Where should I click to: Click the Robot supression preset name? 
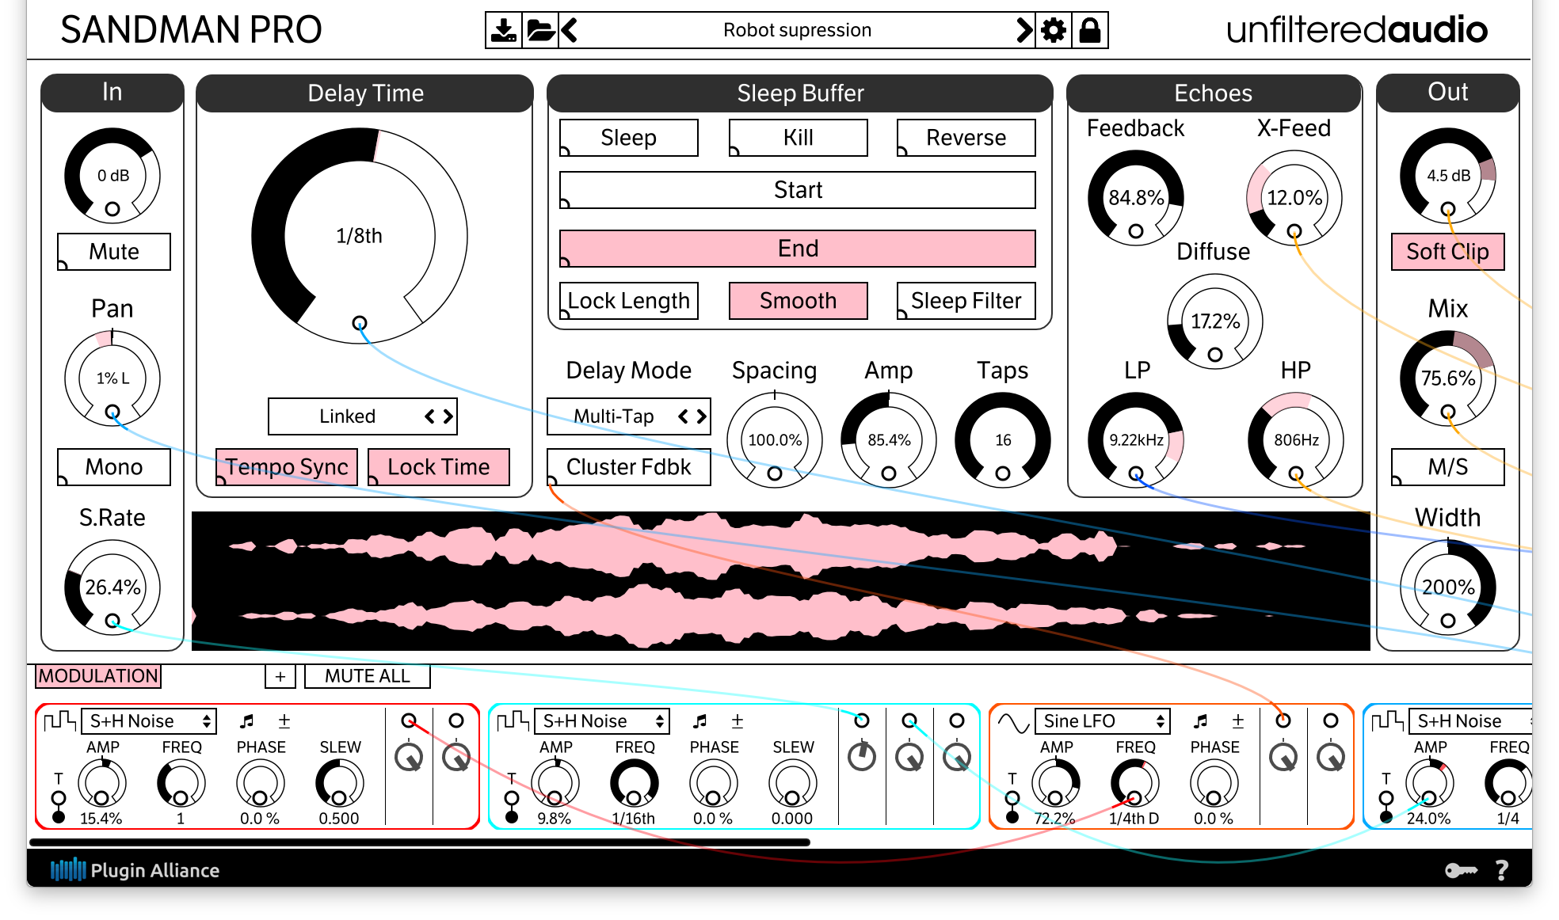(797, 30)
